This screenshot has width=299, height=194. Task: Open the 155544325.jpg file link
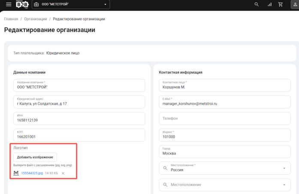tap(32, 173)
